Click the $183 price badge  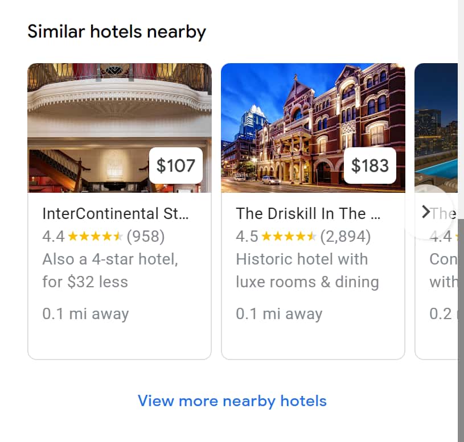tap(370, 166)
